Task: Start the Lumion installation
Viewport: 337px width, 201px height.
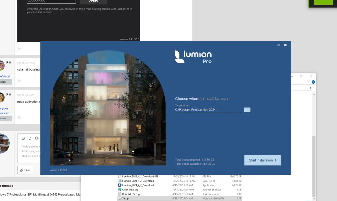Action: [x=262, y=160]
